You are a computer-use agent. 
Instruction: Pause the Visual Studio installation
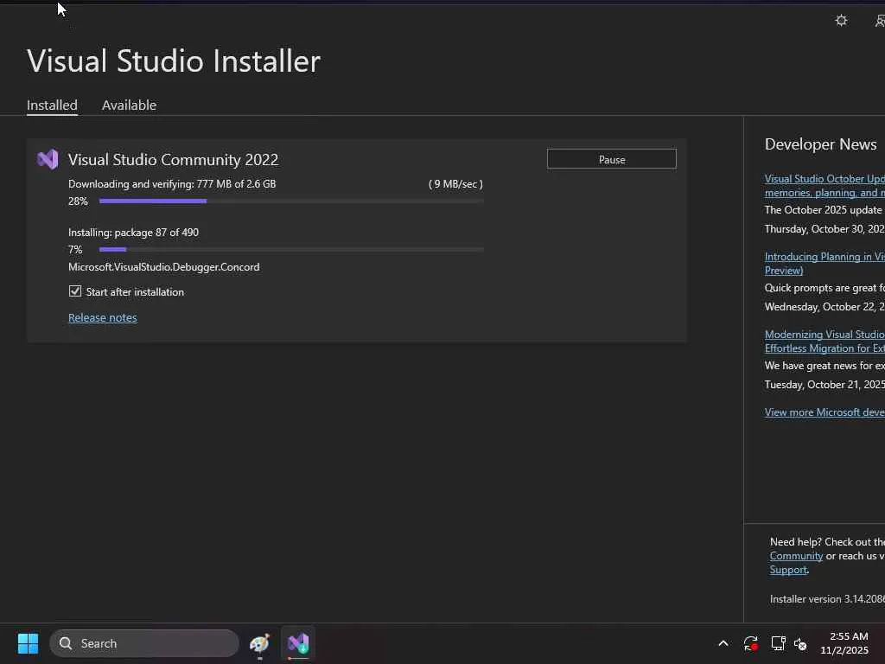(x=612, y=159)
